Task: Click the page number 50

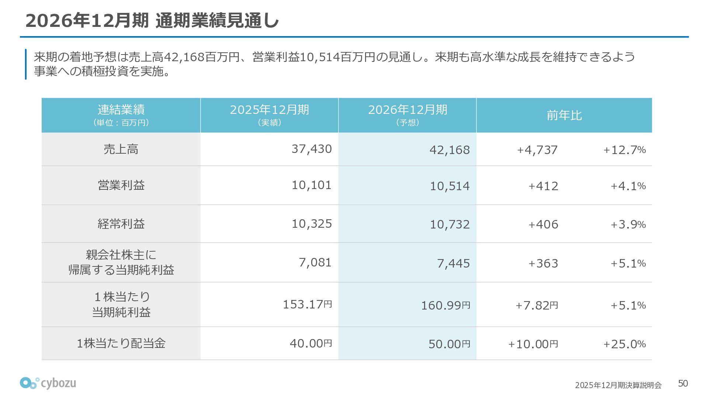Action: tap(683, 384)
